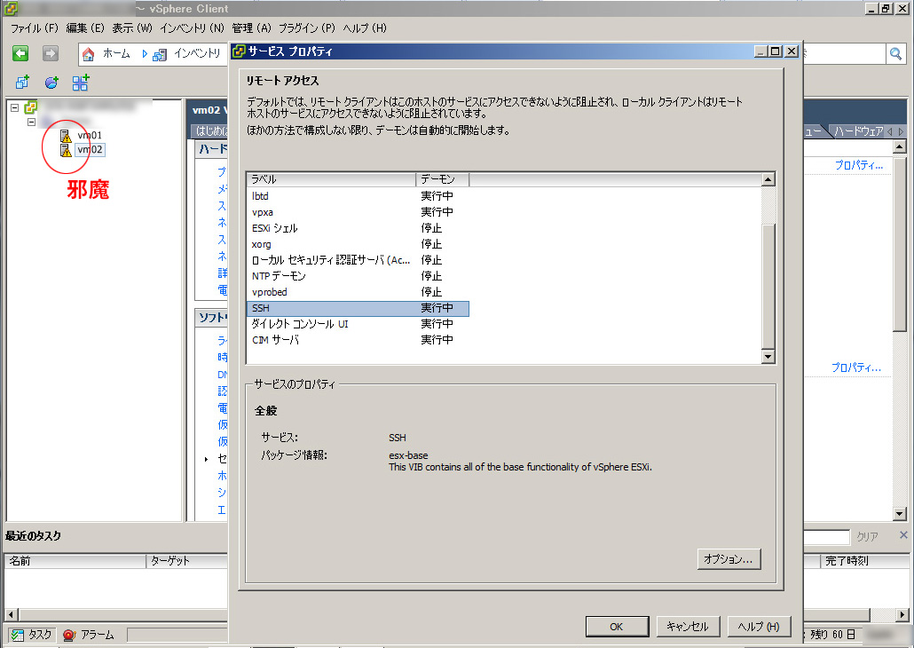Click the main panel scroll down arrow
Image resolution: width=914 pixels, height=648 pixels.
click(x=900, y=514)
